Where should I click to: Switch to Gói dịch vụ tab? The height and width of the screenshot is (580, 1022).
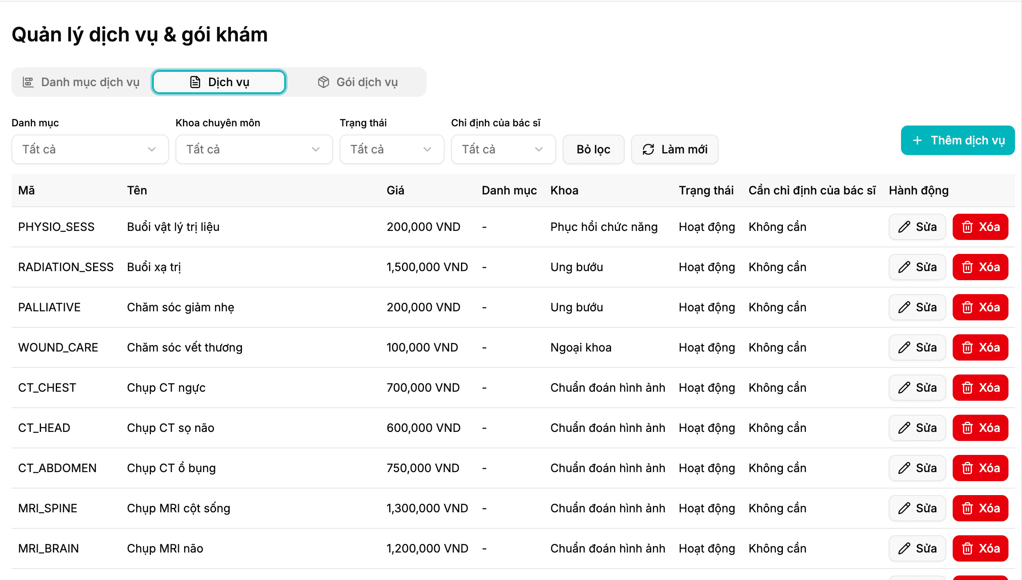pyautogui.click(x=357, y=82)
